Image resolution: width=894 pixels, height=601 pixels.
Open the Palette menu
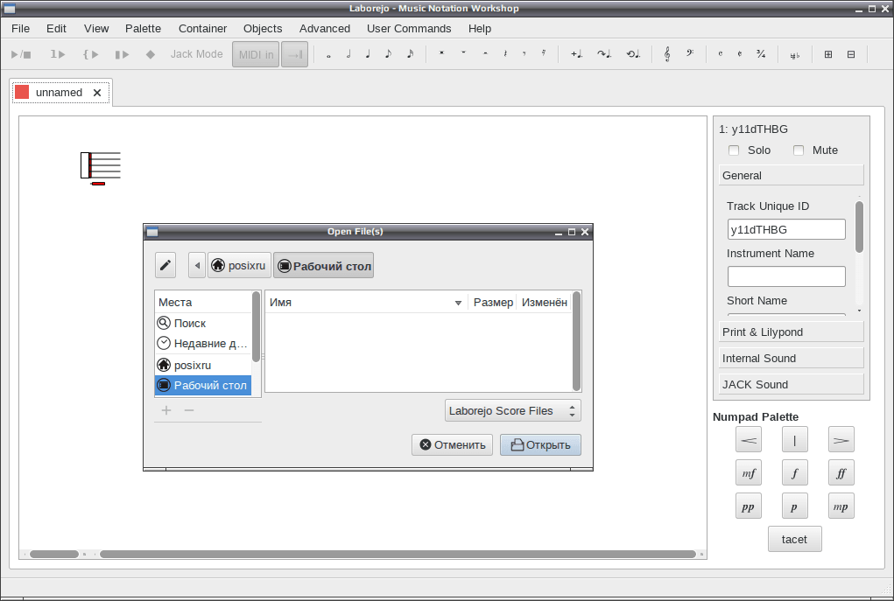click(x=143, y=29)
